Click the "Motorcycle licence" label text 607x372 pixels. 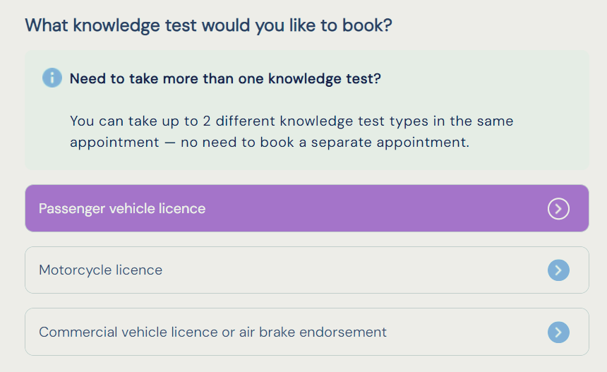[x=101, y=270]
